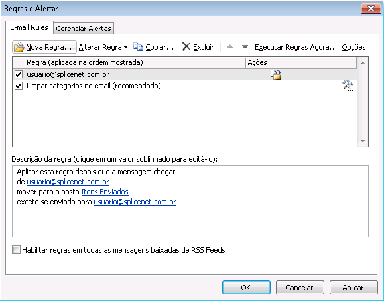Click rule list scrollbar down arrow
Viewport: 384px width, 301px height.
pos(363,141)
